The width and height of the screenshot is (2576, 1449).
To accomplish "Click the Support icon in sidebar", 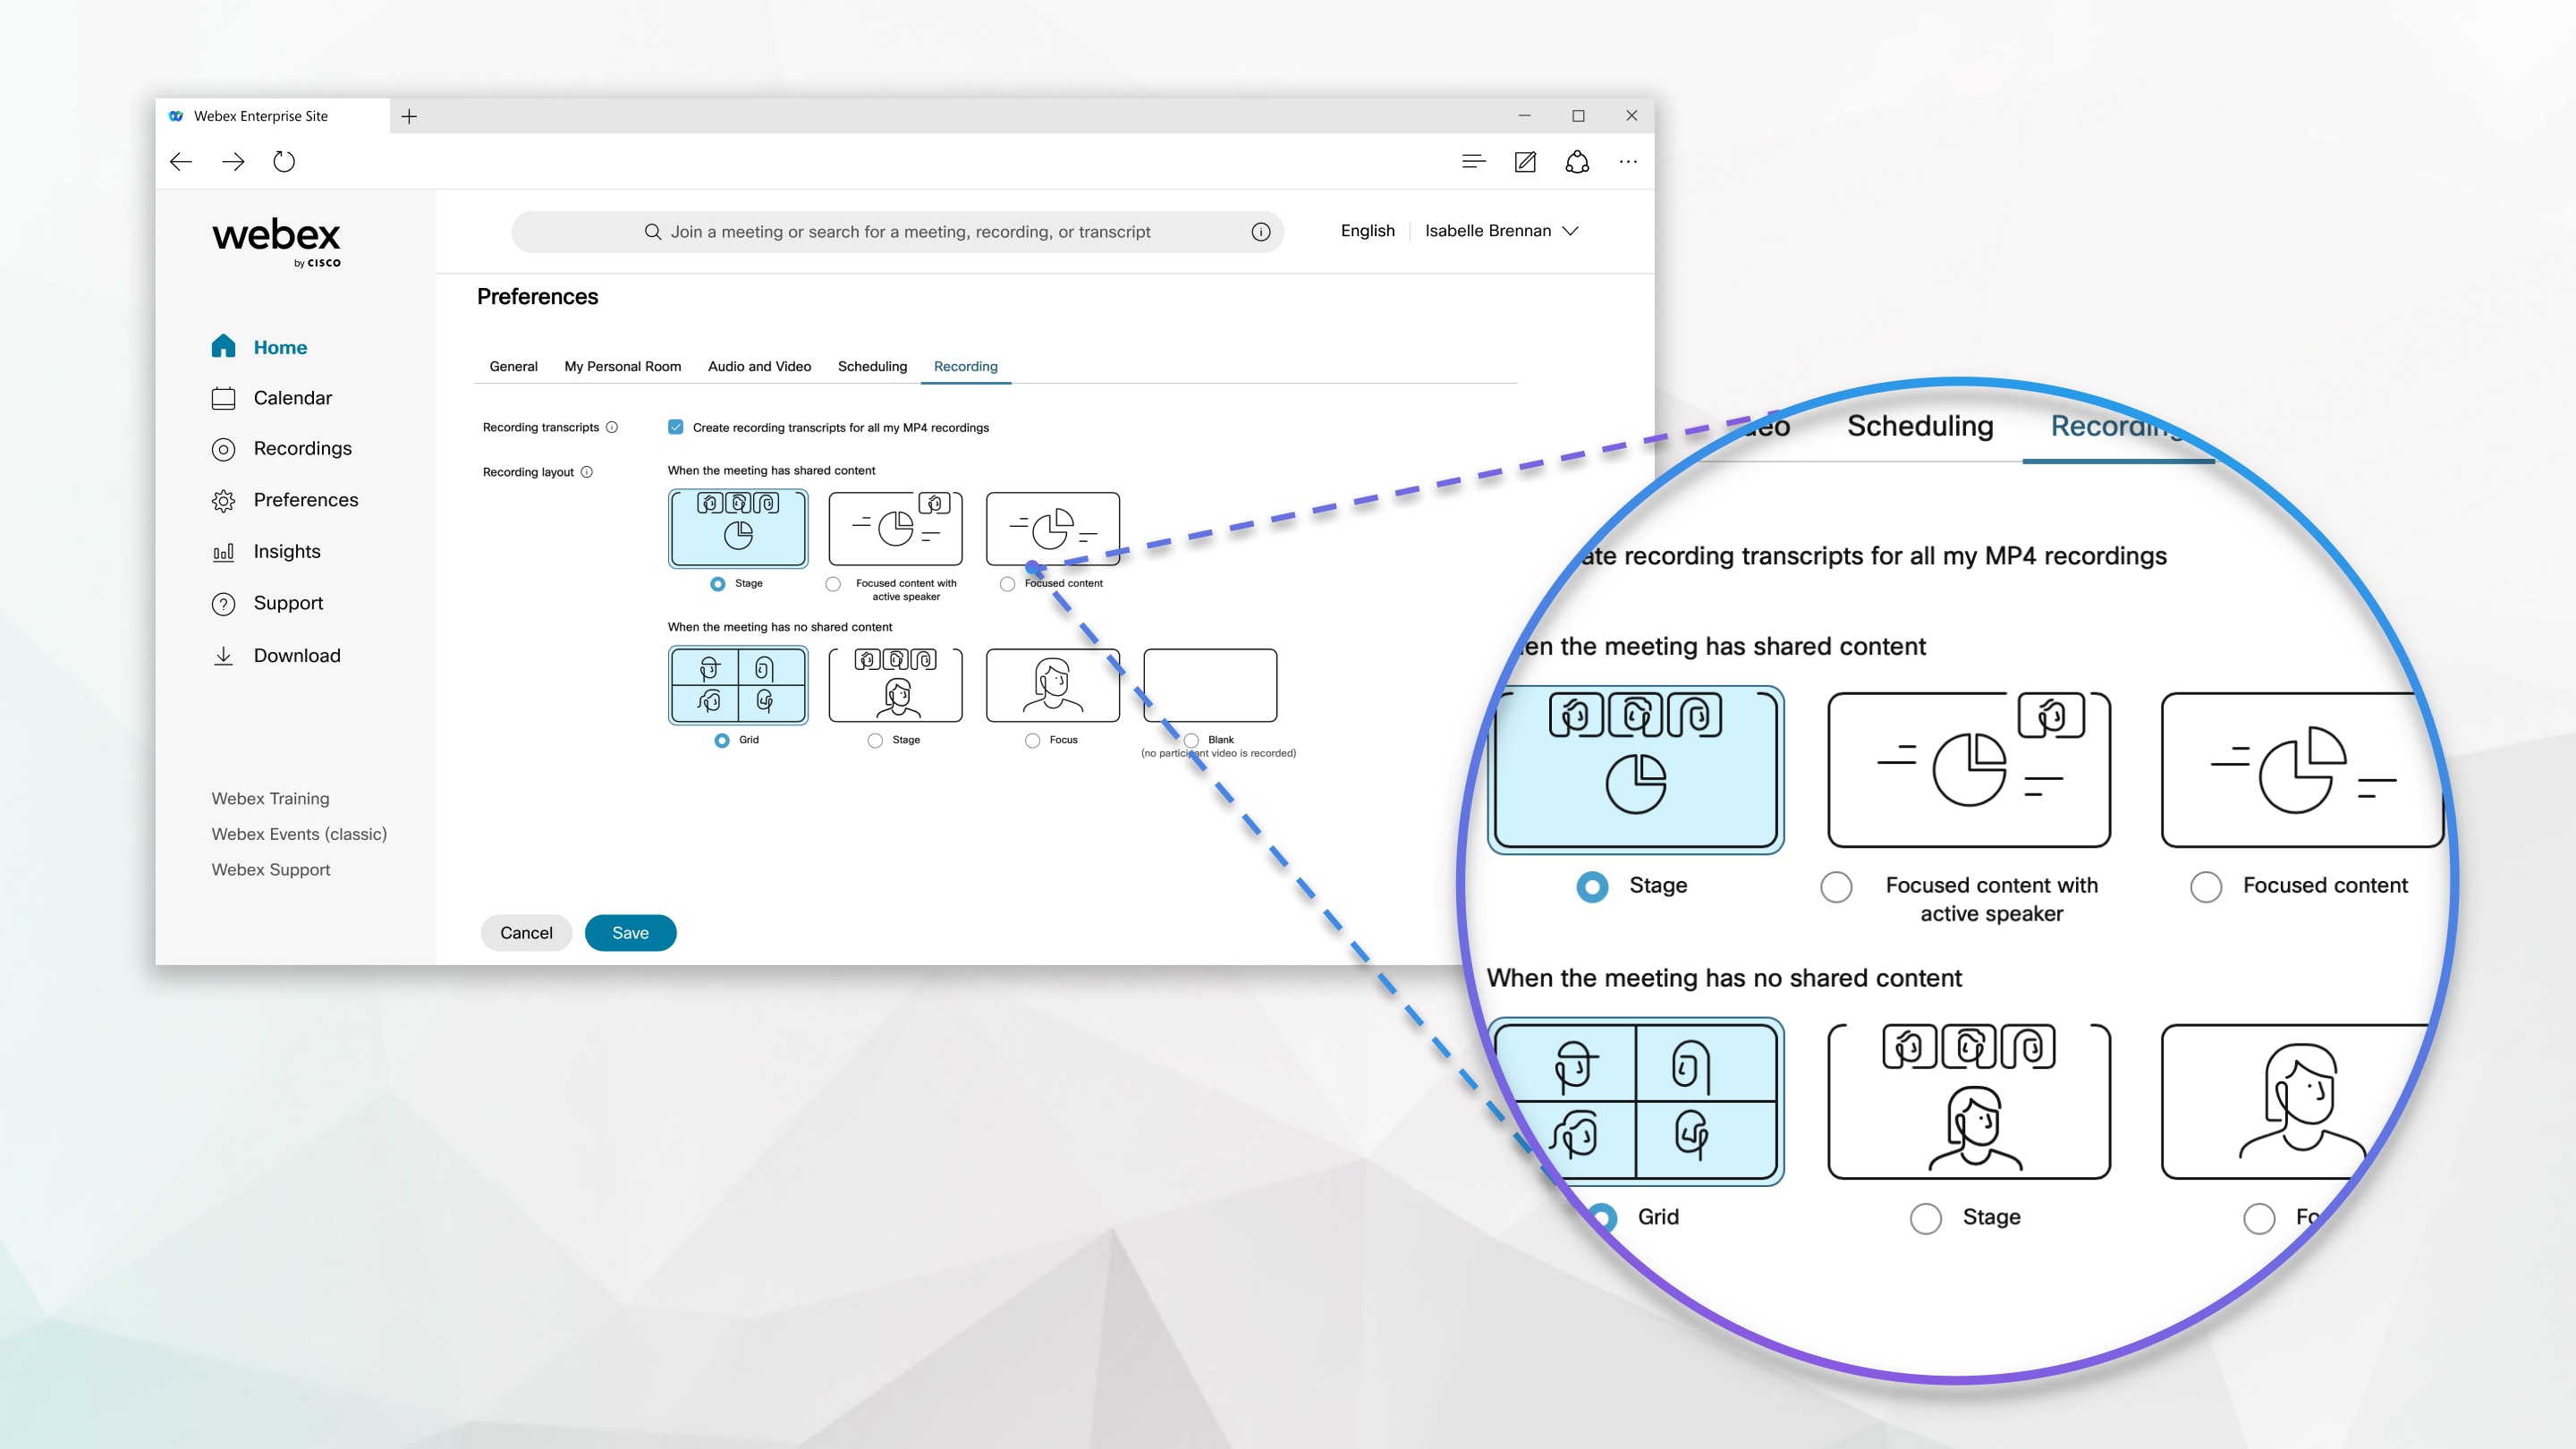I will point(224,603).
